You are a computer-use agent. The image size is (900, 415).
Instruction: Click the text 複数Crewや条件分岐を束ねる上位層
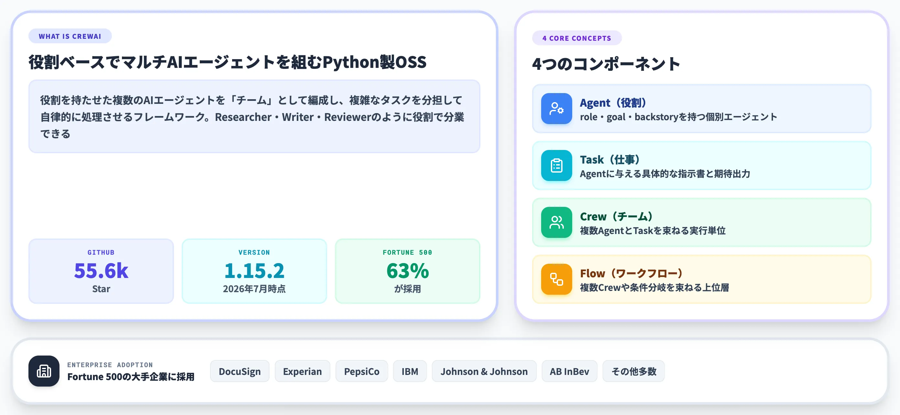click(x=654, y=288)
